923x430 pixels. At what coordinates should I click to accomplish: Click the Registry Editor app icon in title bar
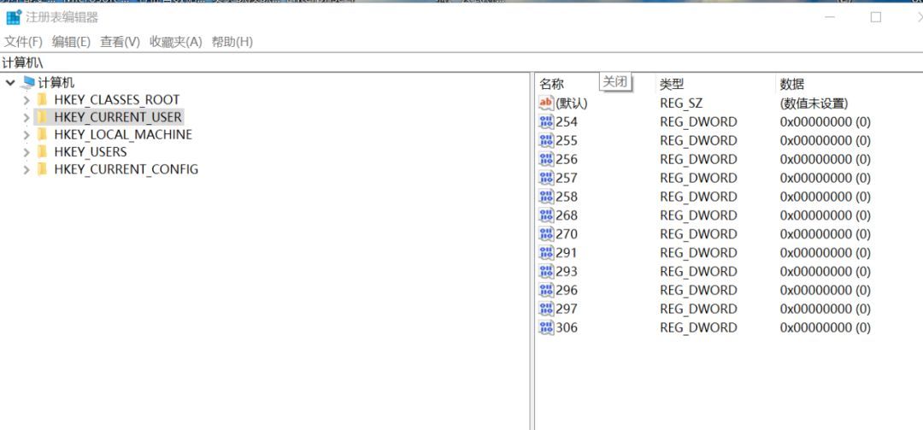pos(14,17)
